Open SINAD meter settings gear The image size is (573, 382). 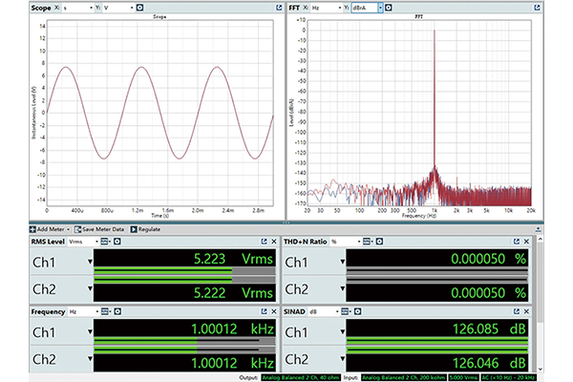point(358,312)
